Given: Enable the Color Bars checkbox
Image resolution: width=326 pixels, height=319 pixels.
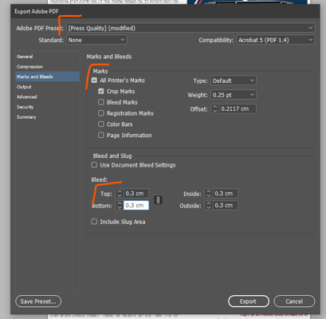Looking at the screenshot, I should (101, 124).
